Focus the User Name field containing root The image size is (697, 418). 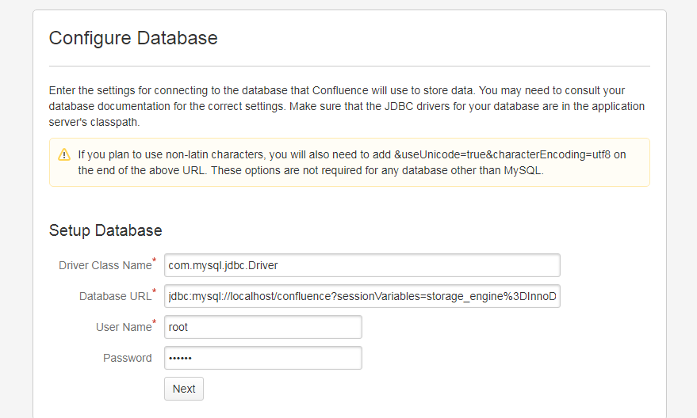pos(263,327)
